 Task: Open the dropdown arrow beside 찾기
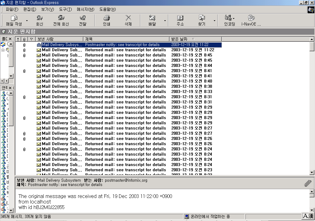pyautogui.click(x=214, y=21)
